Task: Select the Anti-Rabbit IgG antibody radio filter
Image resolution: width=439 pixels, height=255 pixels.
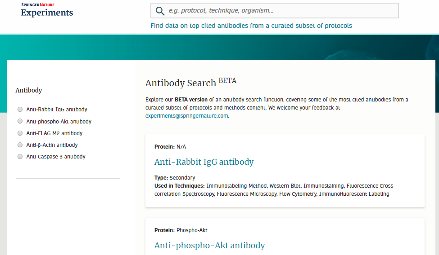Action: tap(20, 110)
